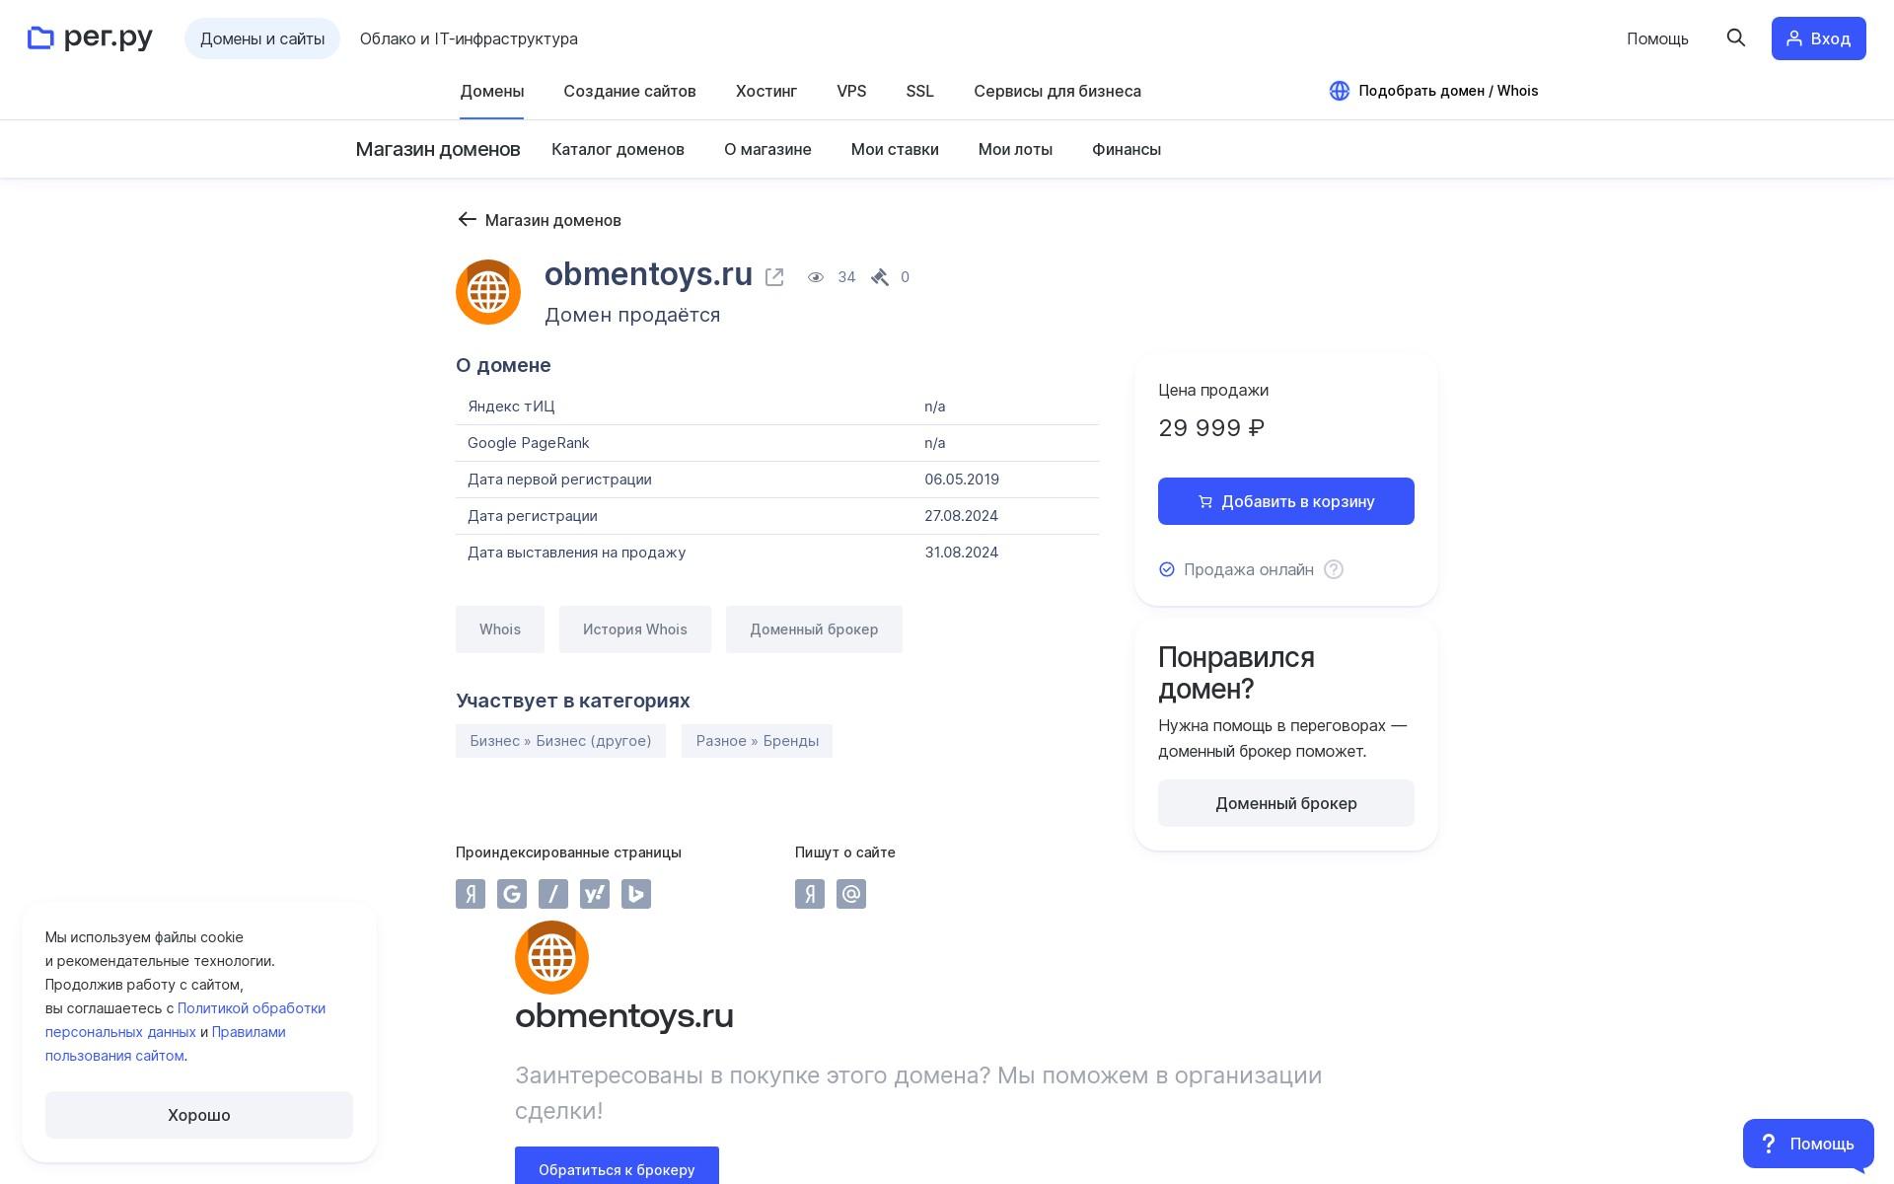Accept cookies with Хорошо button
This screenshot has height=1184, width=1894.
(x=199, y=1115)
